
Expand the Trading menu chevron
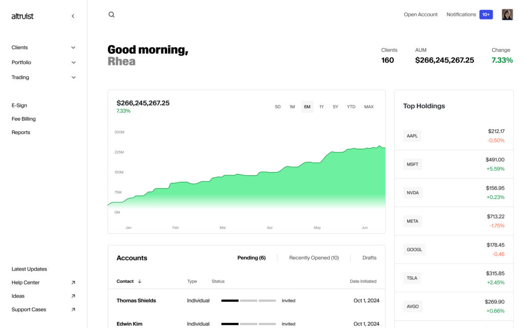tap(73, 77)
